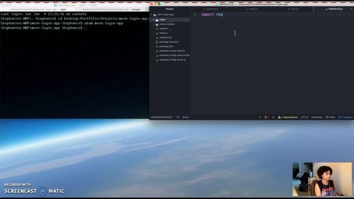This screenshot has width=354, height=199.
Task: Open the 4 deprecations warning
Action: click(x=288, y=117)
